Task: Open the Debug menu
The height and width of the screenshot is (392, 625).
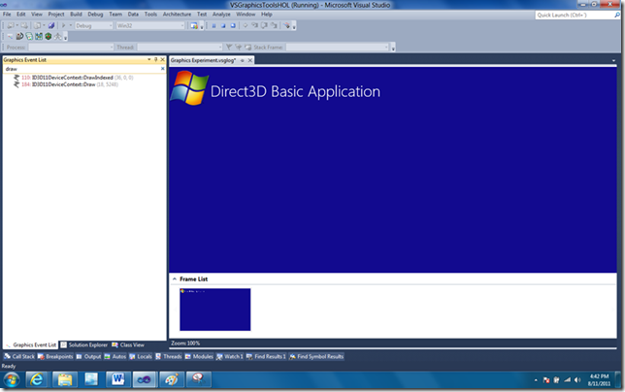Action: pos(95,14)
